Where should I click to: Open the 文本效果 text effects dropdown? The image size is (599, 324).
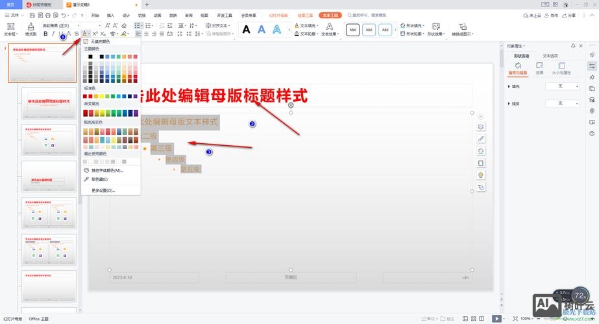click(330, 29)
